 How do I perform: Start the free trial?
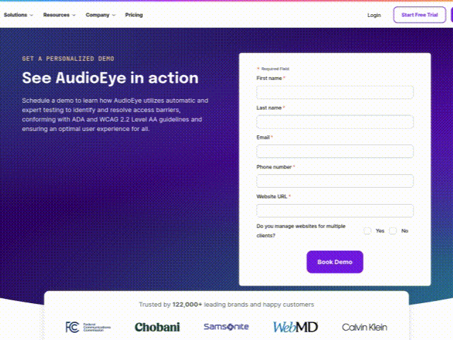click(x=420, y=15)
